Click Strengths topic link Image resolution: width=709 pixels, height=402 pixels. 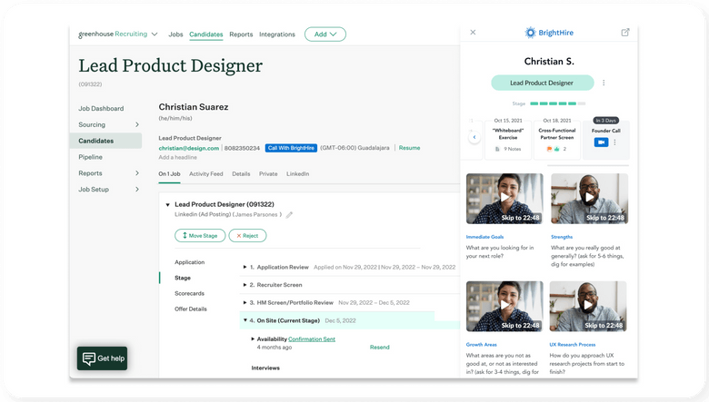[x=562, y=237]
